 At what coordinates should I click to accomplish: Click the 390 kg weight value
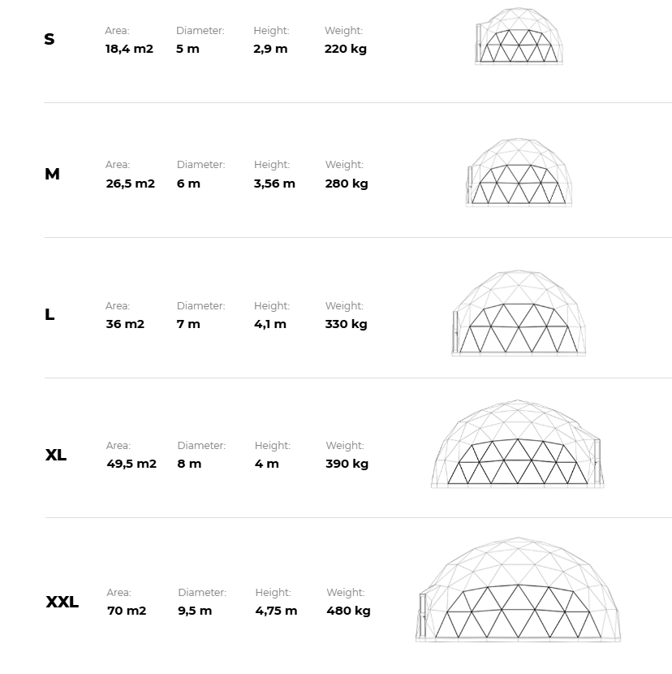point(347,464)
